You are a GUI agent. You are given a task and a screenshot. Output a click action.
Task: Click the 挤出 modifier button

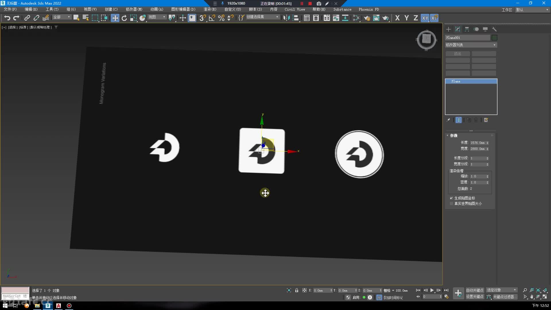coord(458,54)
